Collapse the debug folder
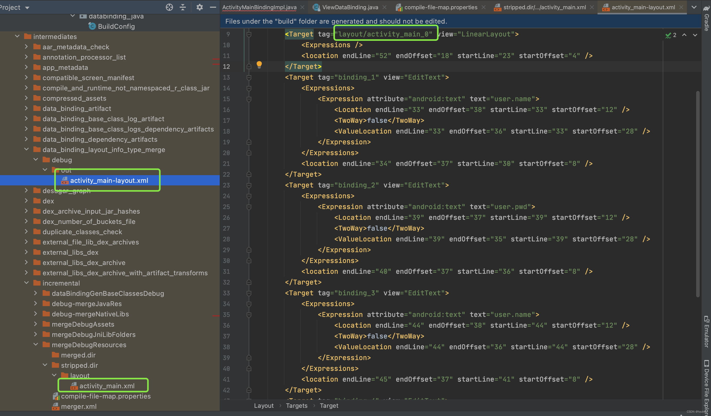This screenshot has width=711, height=416. tap(35, 160)
